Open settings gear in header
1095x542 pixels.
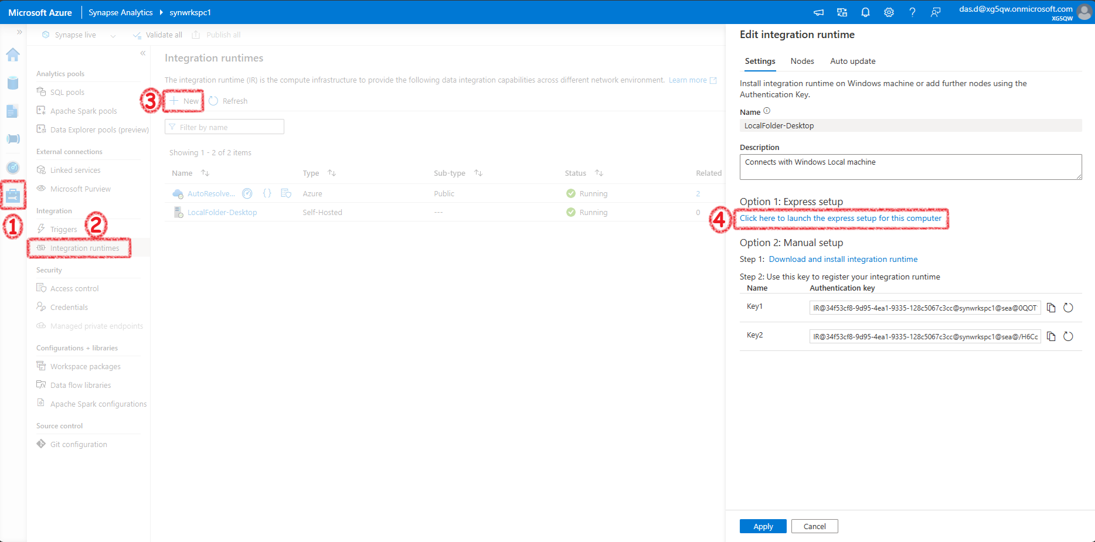(x=889, y=12)
